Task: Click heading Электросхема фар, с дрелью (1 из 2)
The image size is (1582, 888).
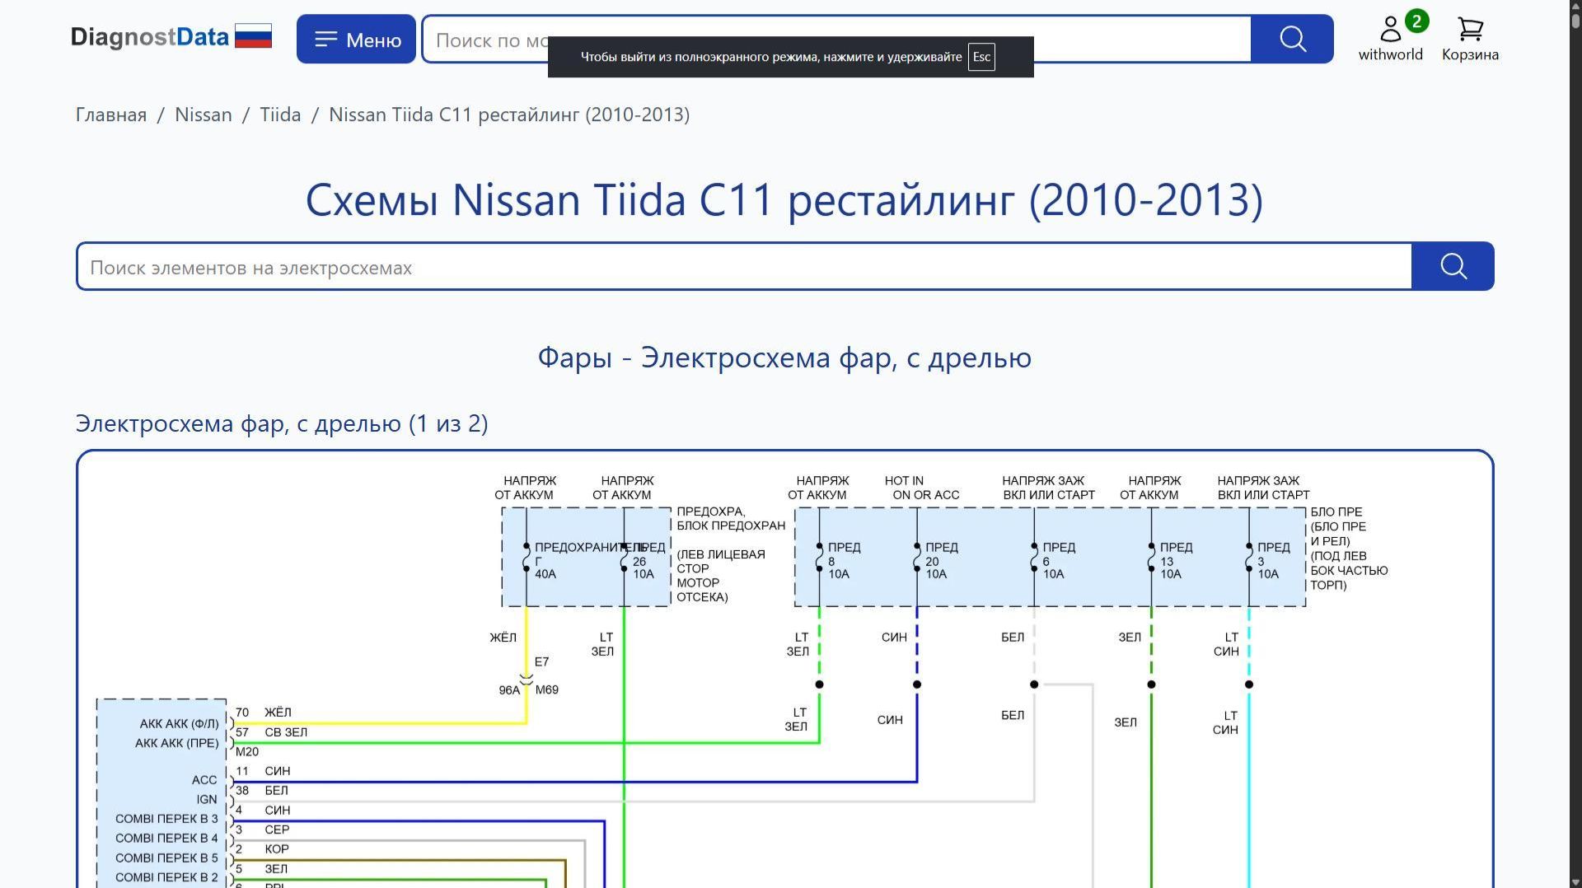Action: 282,423
